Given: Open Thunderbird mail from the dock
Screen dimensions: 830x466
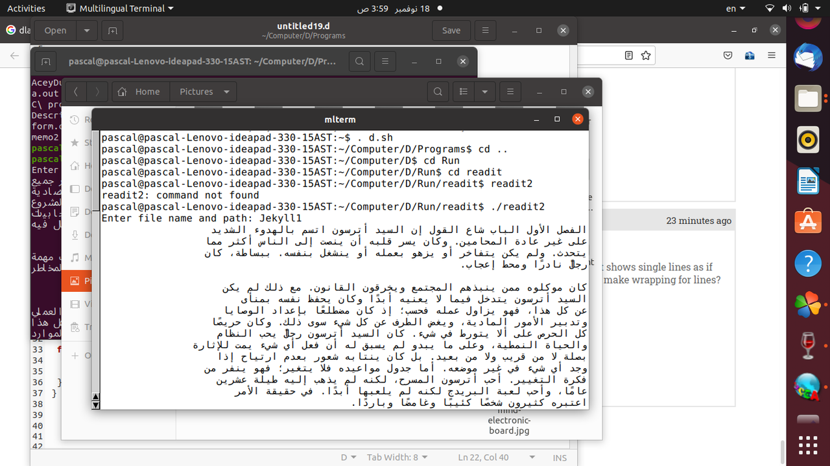Looking at the screenshot, I should click(x=807, y=58).
